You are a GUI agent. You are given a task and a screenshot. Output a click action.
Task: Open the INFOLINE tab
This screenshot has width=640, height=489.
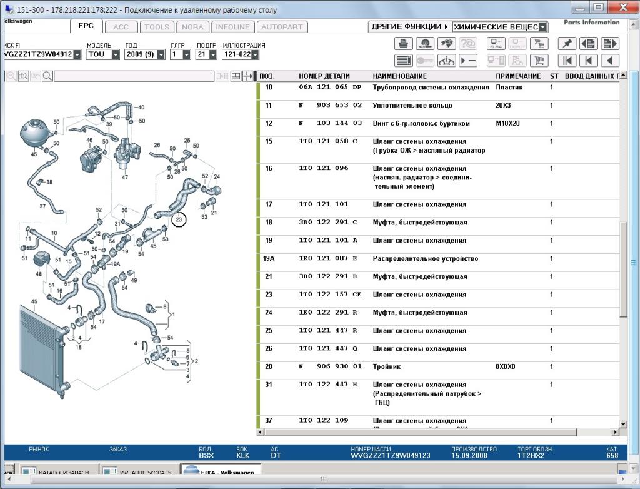coord(232,27)
